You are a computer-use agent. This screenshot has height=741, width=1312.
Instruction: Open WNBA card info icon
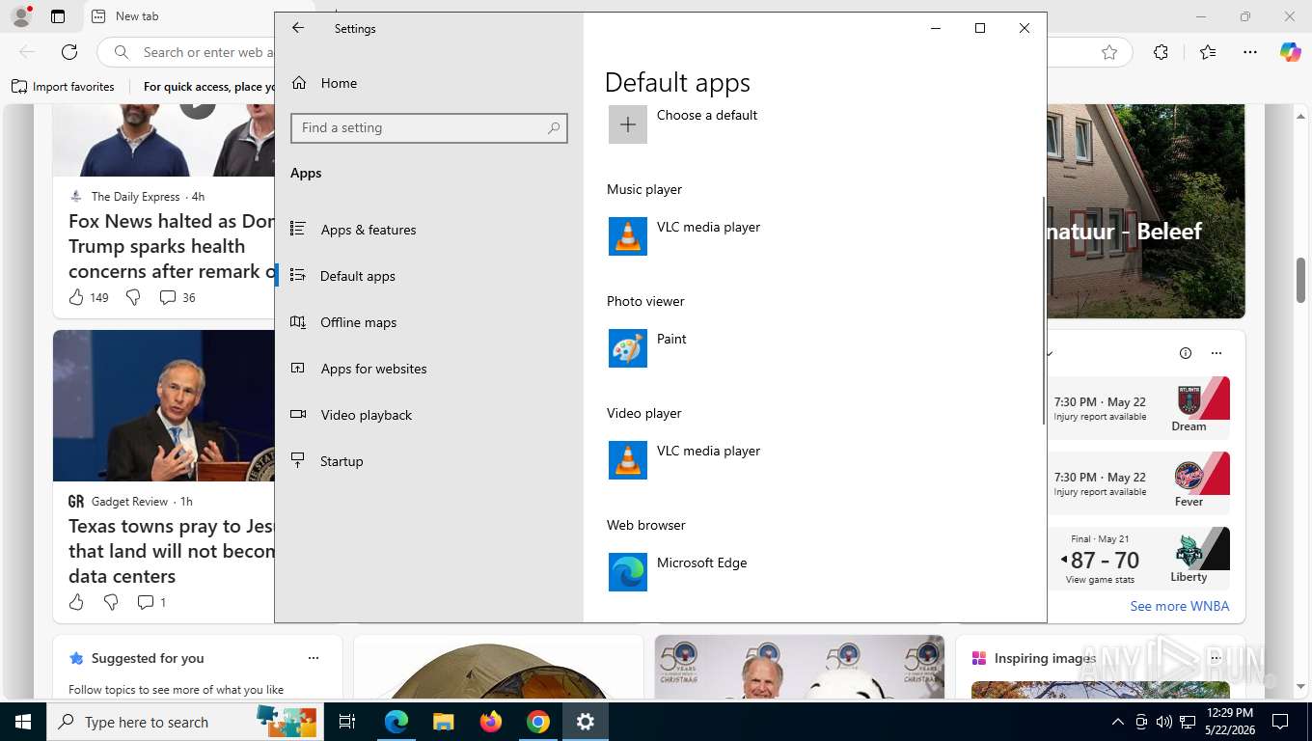1186,353
